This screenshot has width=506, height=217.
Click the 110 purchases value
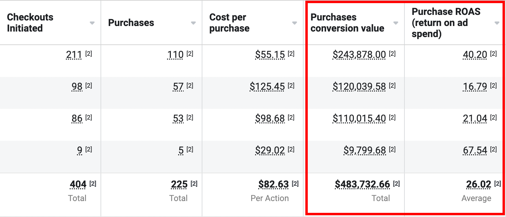pos(175,55)
